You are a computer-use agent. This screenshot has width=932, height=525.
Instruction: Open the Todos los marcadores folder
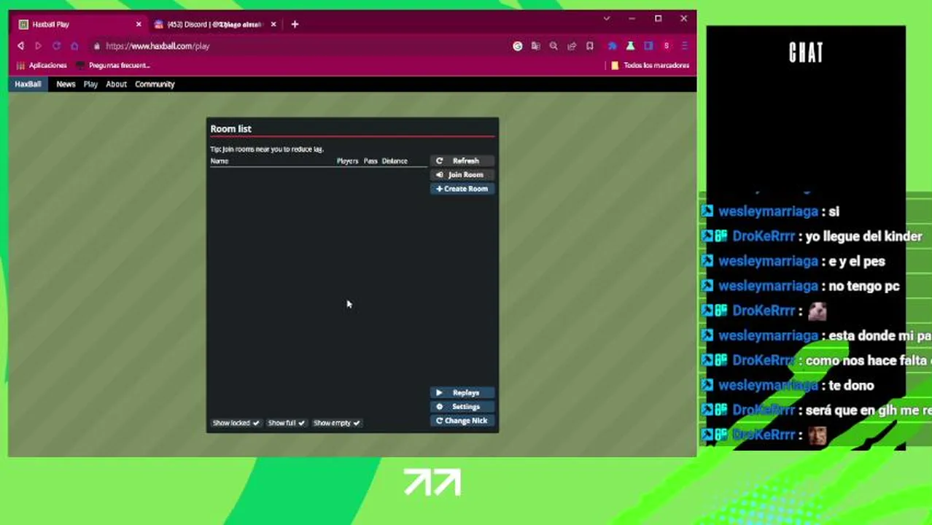click(650, 66)
